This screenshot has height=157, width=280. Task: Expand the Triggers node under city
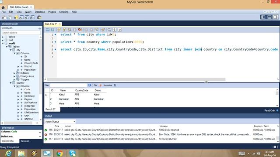(x=14, y=80)
